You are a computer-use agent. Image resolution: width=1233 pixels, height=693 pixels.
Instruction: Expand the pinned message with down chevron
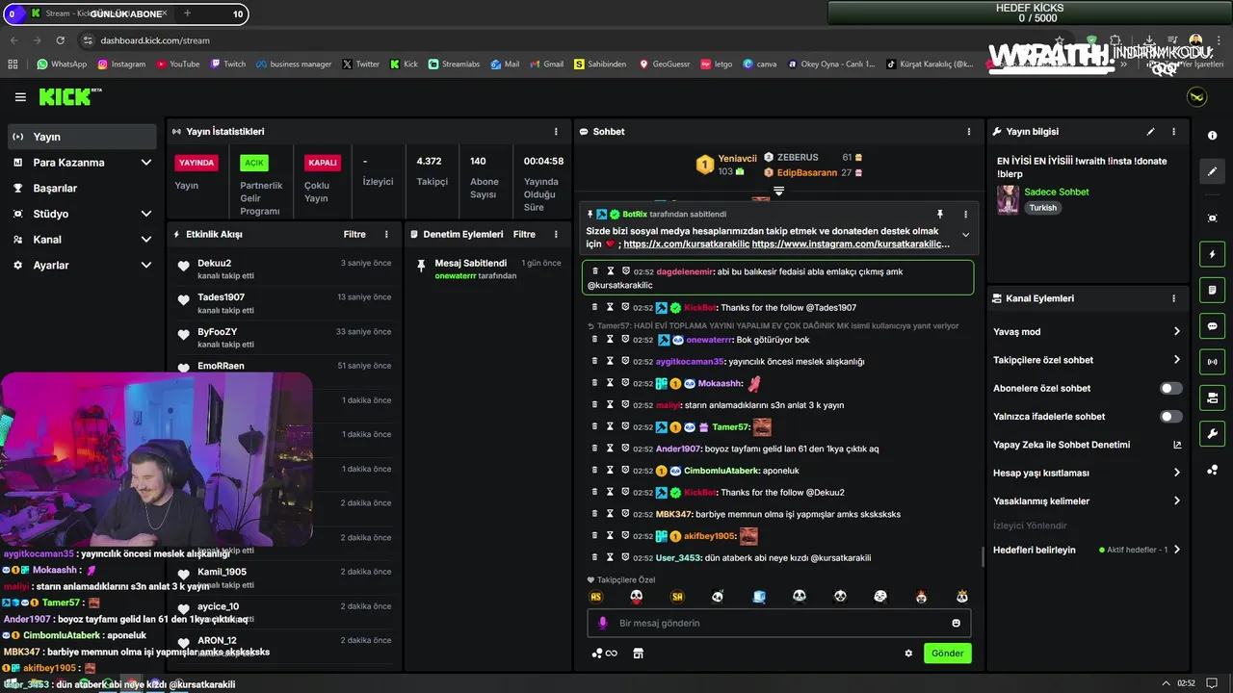965,235
